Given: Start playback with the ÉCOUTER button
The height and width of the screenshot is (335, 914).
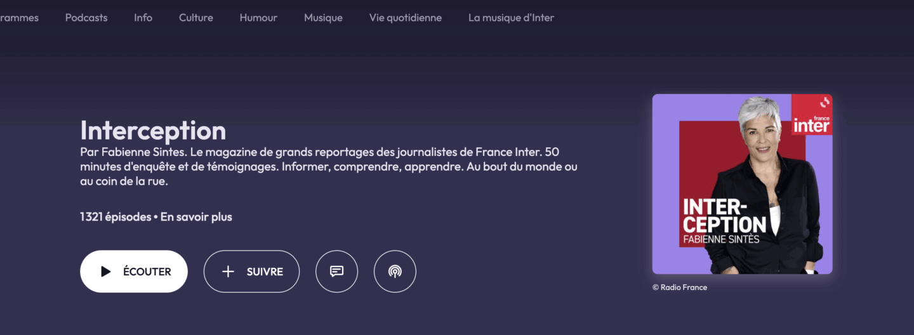Looking at the screenshot, I should pyautogui.click(x=134, y=272).
